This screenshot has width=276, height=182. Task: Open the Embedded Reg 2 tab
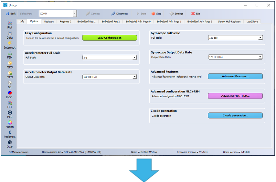[111, 21]
